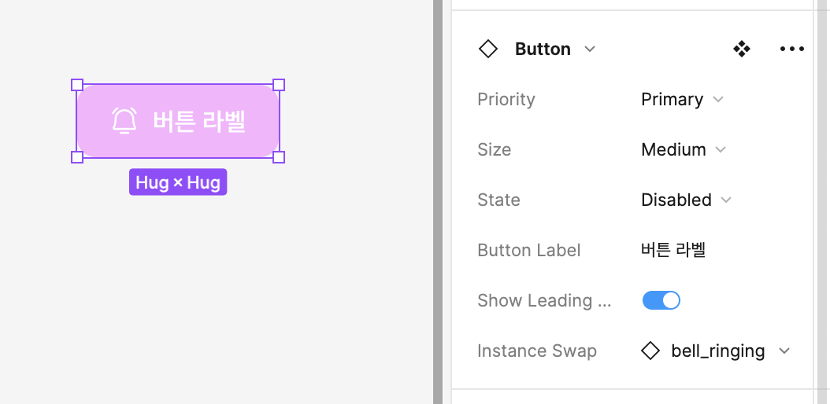Click the Instance Swap property label
The width and height of the screenshot is (830, 404).
tap(537, 351)
